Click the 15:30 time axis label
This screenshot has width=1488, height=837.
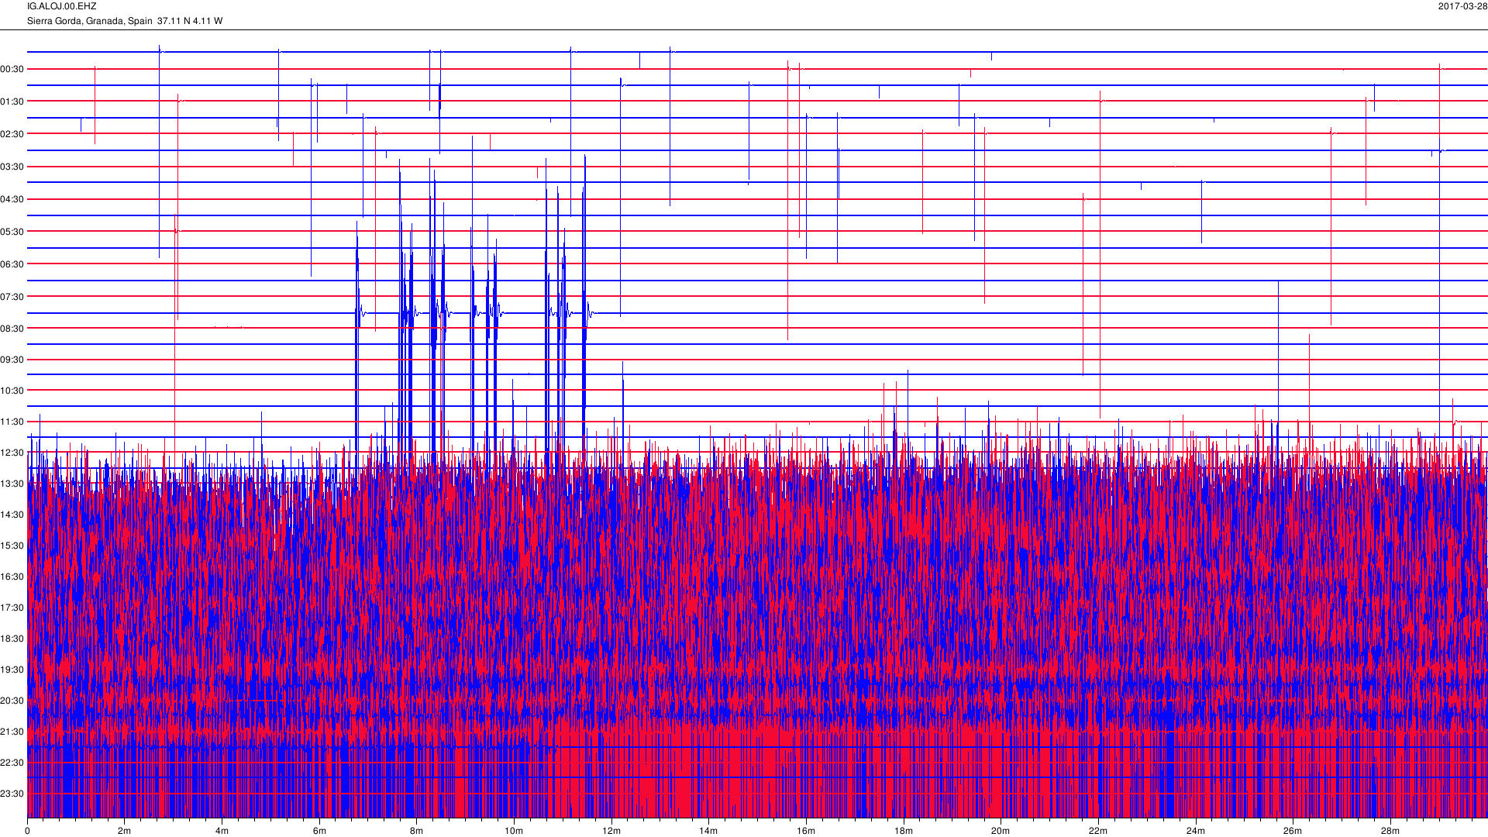(x=12, y=546)
